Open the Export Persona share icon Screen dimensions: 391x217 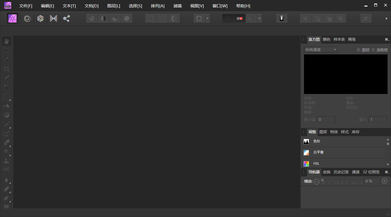click(67, 18)
